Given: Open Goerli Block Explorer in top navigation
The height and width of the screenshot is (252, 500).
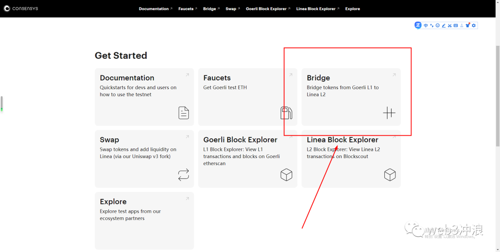Looking at the screenshot, I should (x=268, y=9).
